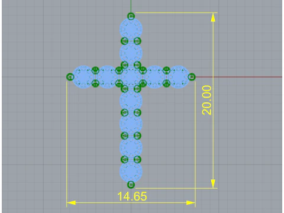Pick the prong at the right arm's end
Screen dimensions: 284x213
coord(192,77)
